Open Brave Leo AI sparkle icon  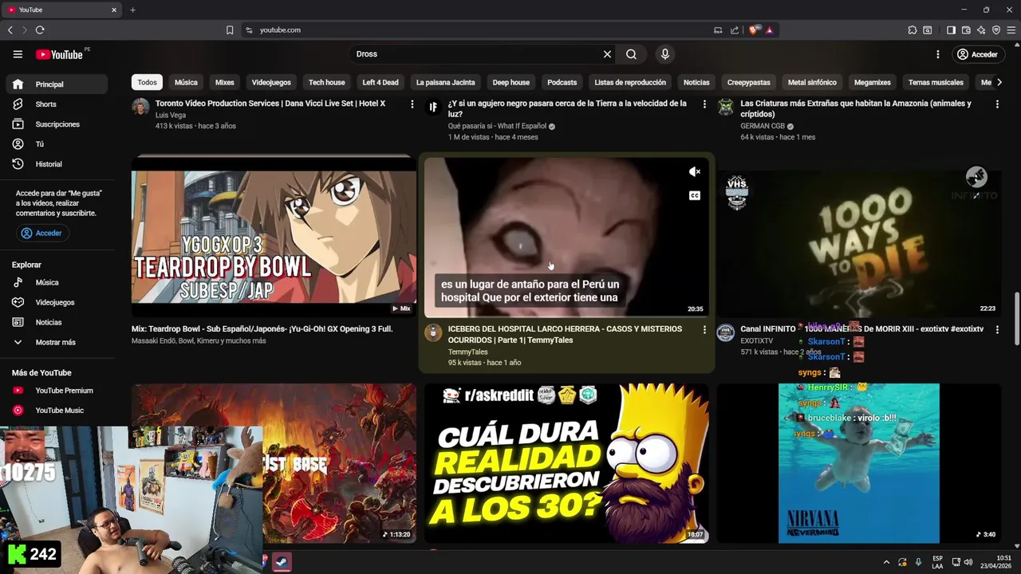[981, 30]
